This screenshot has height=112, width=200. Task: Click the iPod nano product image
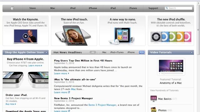(122, 36)
